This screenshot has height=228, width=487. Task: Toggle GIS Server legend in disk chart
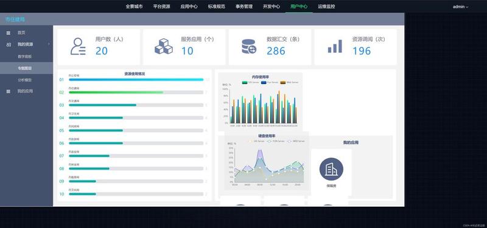(x=256, y=141)
